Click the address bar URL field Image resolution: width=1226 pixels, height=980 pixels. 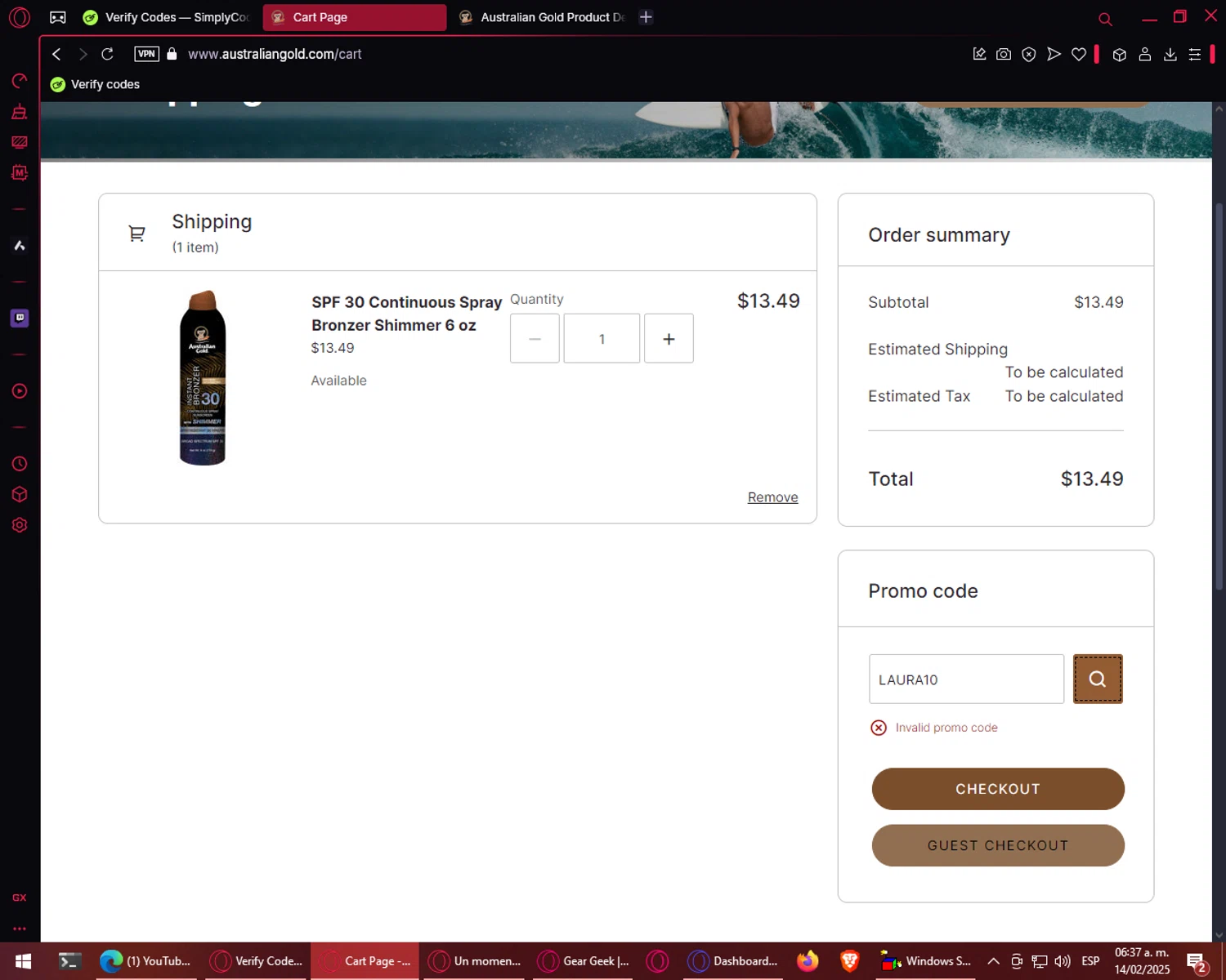pyautogui.click(x=275, y=54)
